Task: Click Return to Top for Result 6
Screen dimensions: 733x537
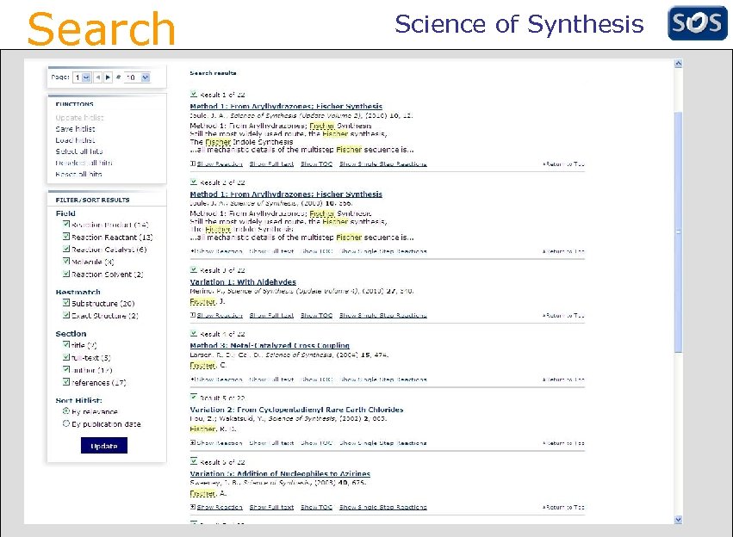Action: click(563, 507)
